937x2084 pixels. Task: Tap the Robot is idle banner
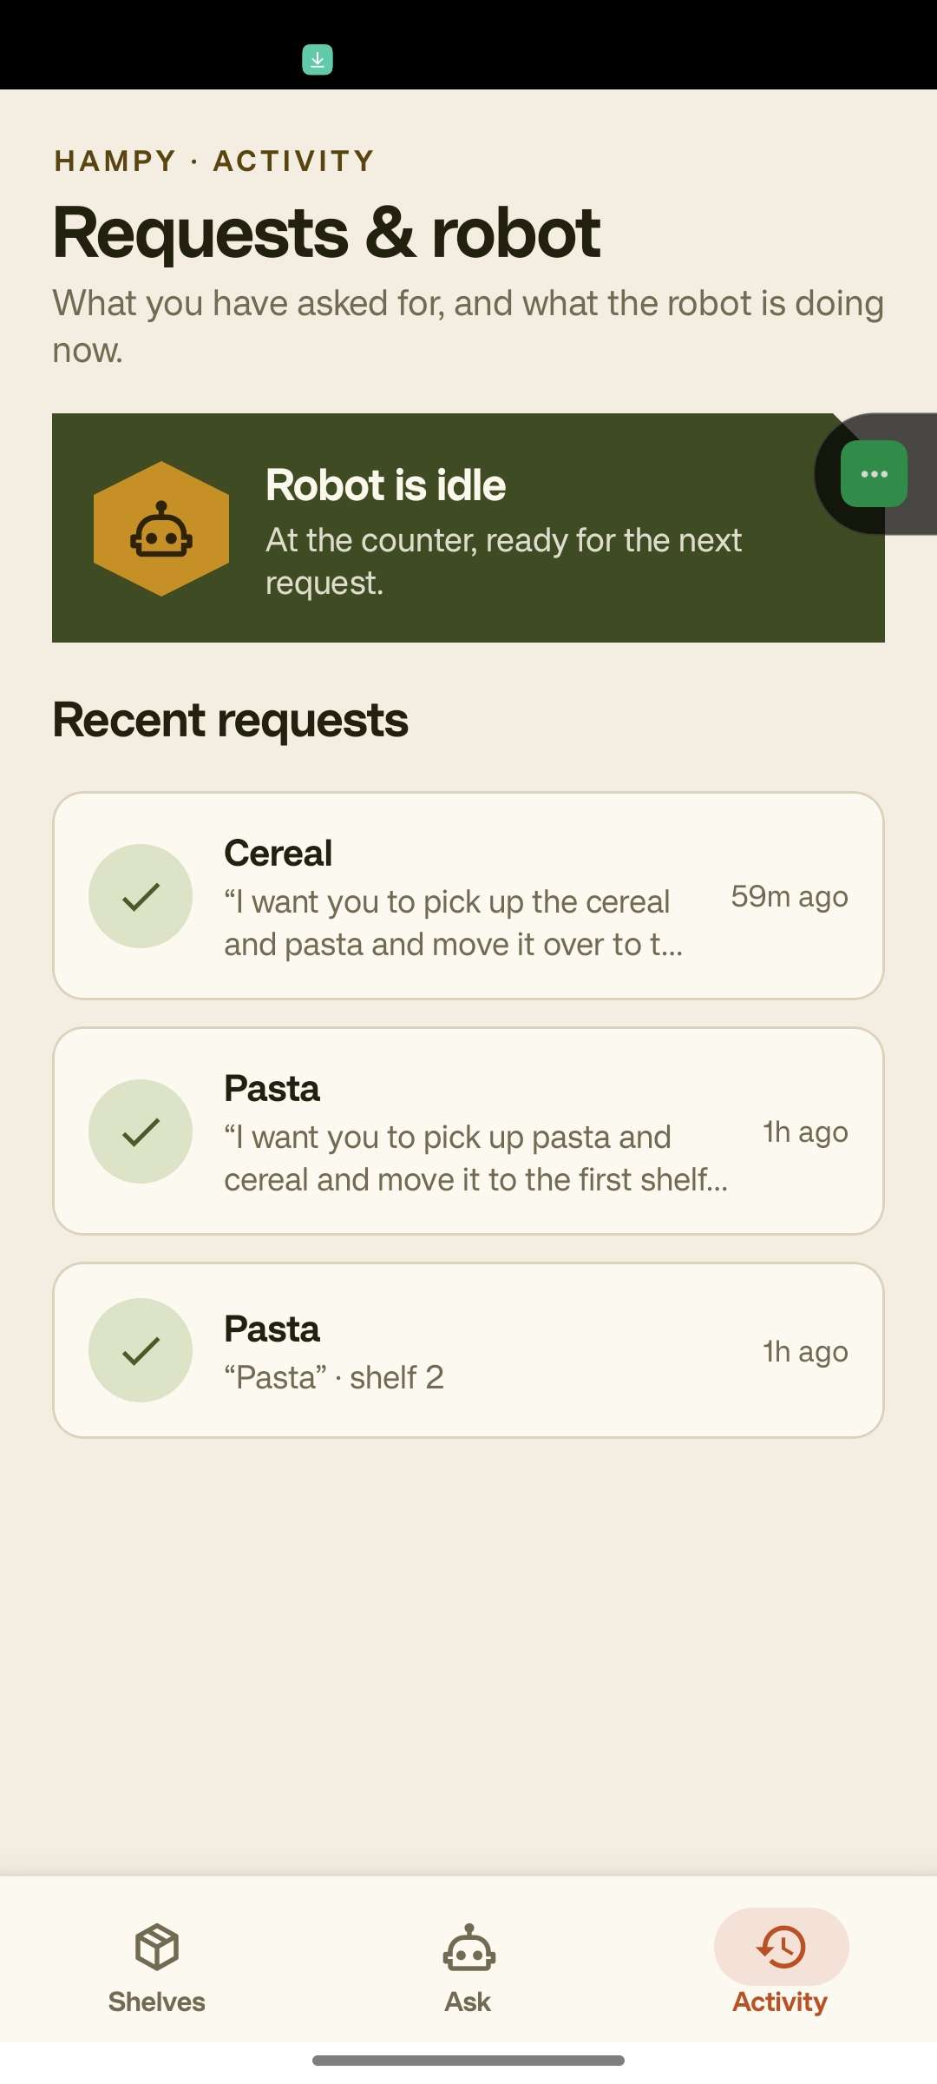click(x=468, y=528)
